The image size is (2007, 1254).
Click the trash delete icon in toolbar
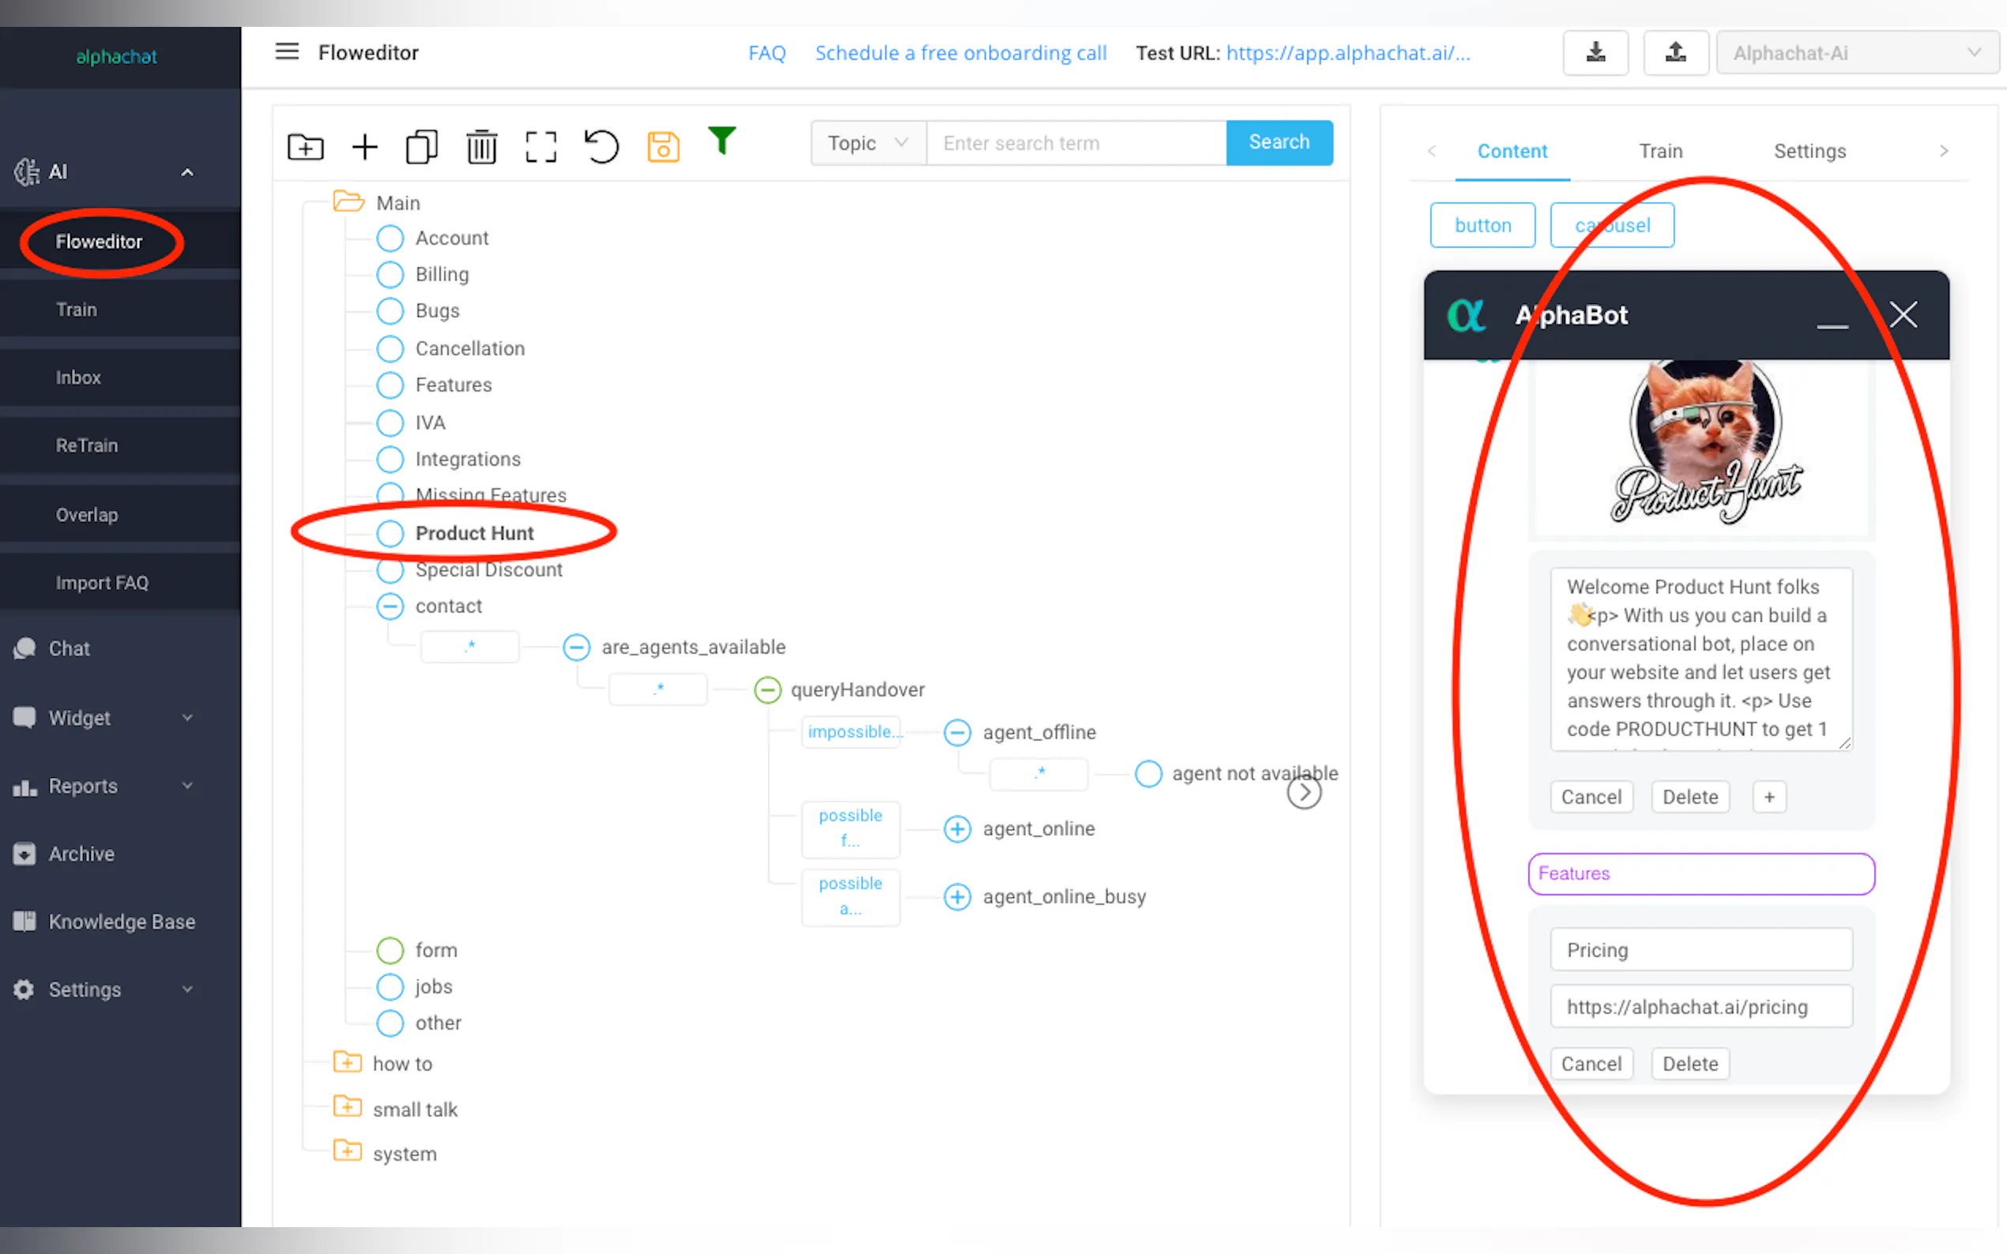(481, 147)
